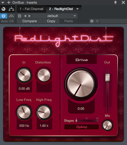Switch to 1 - Fat Channel tab
The width and height of the screenshot is (127, 145).
(x=32, y=9)
